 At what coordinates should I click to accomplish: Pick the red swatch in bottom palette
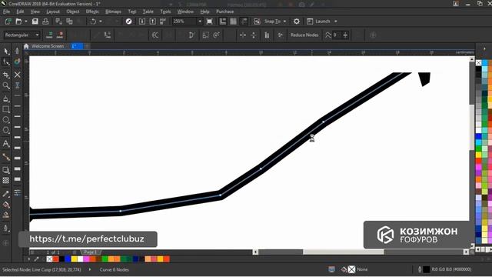click(x=55, y=259)
